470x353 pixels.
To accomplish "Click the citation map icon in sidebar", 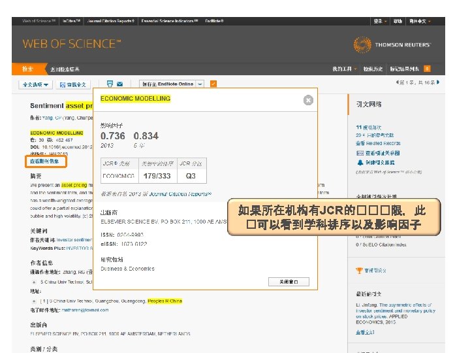I will tap(360, 153).
